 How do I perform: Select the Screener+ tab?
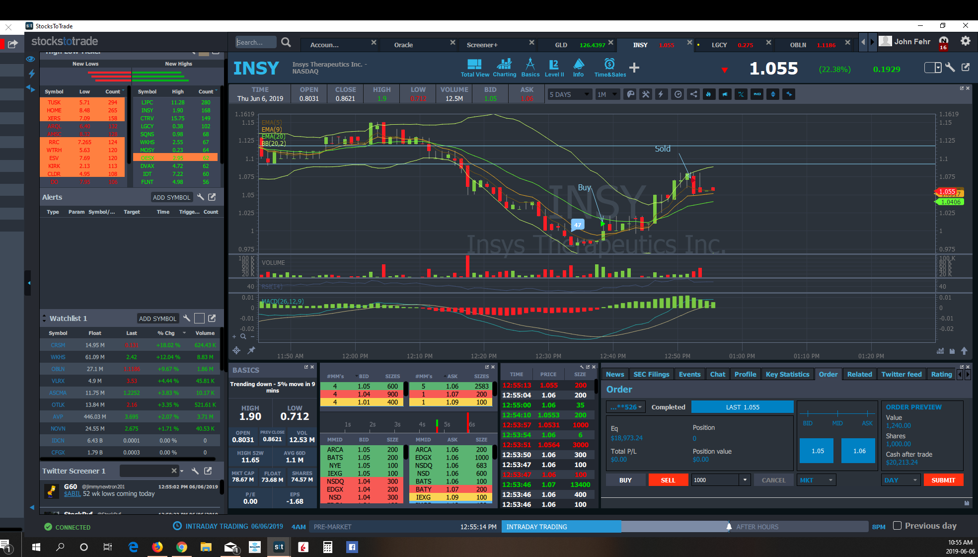point(482,45)
